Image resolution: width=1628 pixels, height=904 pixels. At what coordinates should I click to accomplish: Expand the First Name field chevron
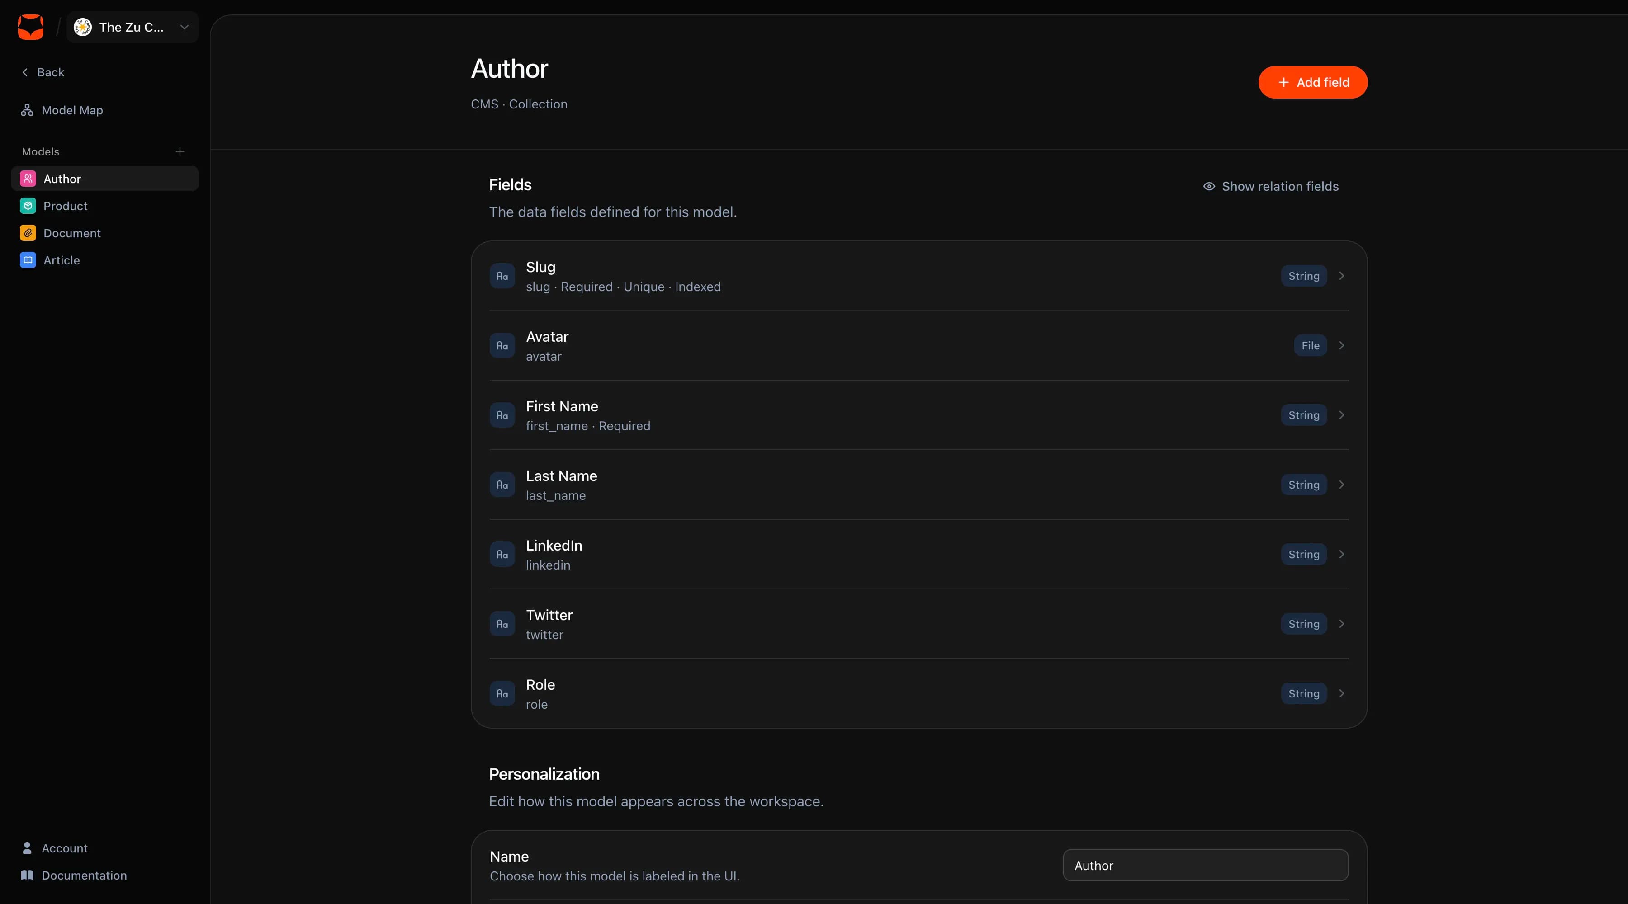1341,415
